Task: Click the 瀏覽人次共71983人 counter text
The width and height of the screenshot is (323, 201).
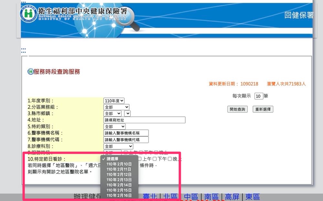Action: pos(286,84)
